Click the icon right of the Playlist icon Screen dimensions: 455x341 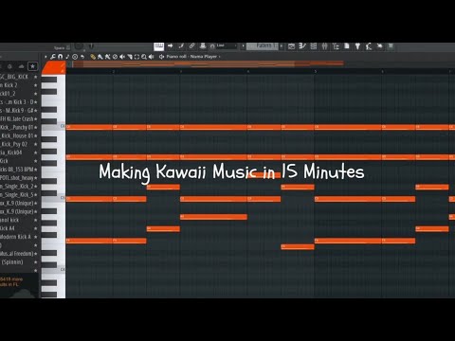(302, 46)
